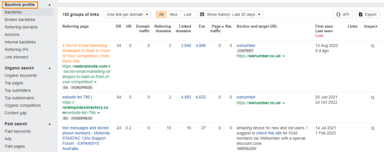Open the Anchors report
The image size is (384, 152).
click(12, 35)
